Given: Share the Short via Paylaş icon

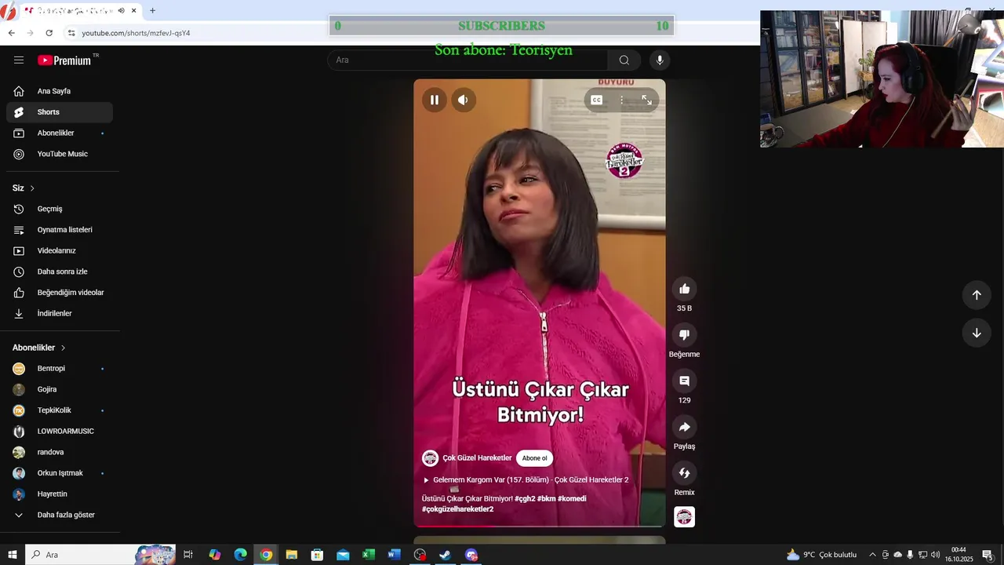Looking at the screenshot, I should pyautogui.click(x=685, y=427).
